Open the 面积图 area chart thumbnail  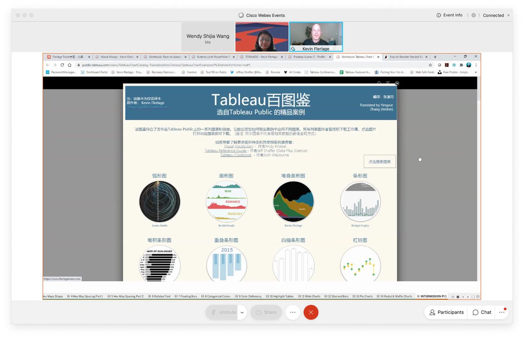226,201
